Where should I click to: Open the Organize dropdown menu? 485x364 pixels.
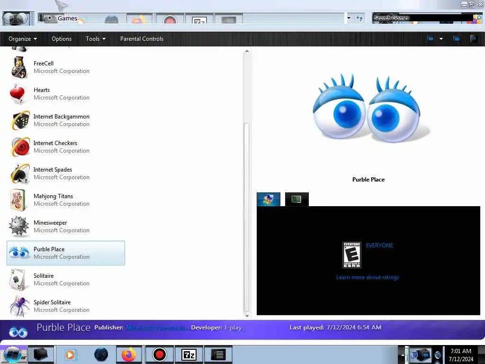(x=23, y=39)
